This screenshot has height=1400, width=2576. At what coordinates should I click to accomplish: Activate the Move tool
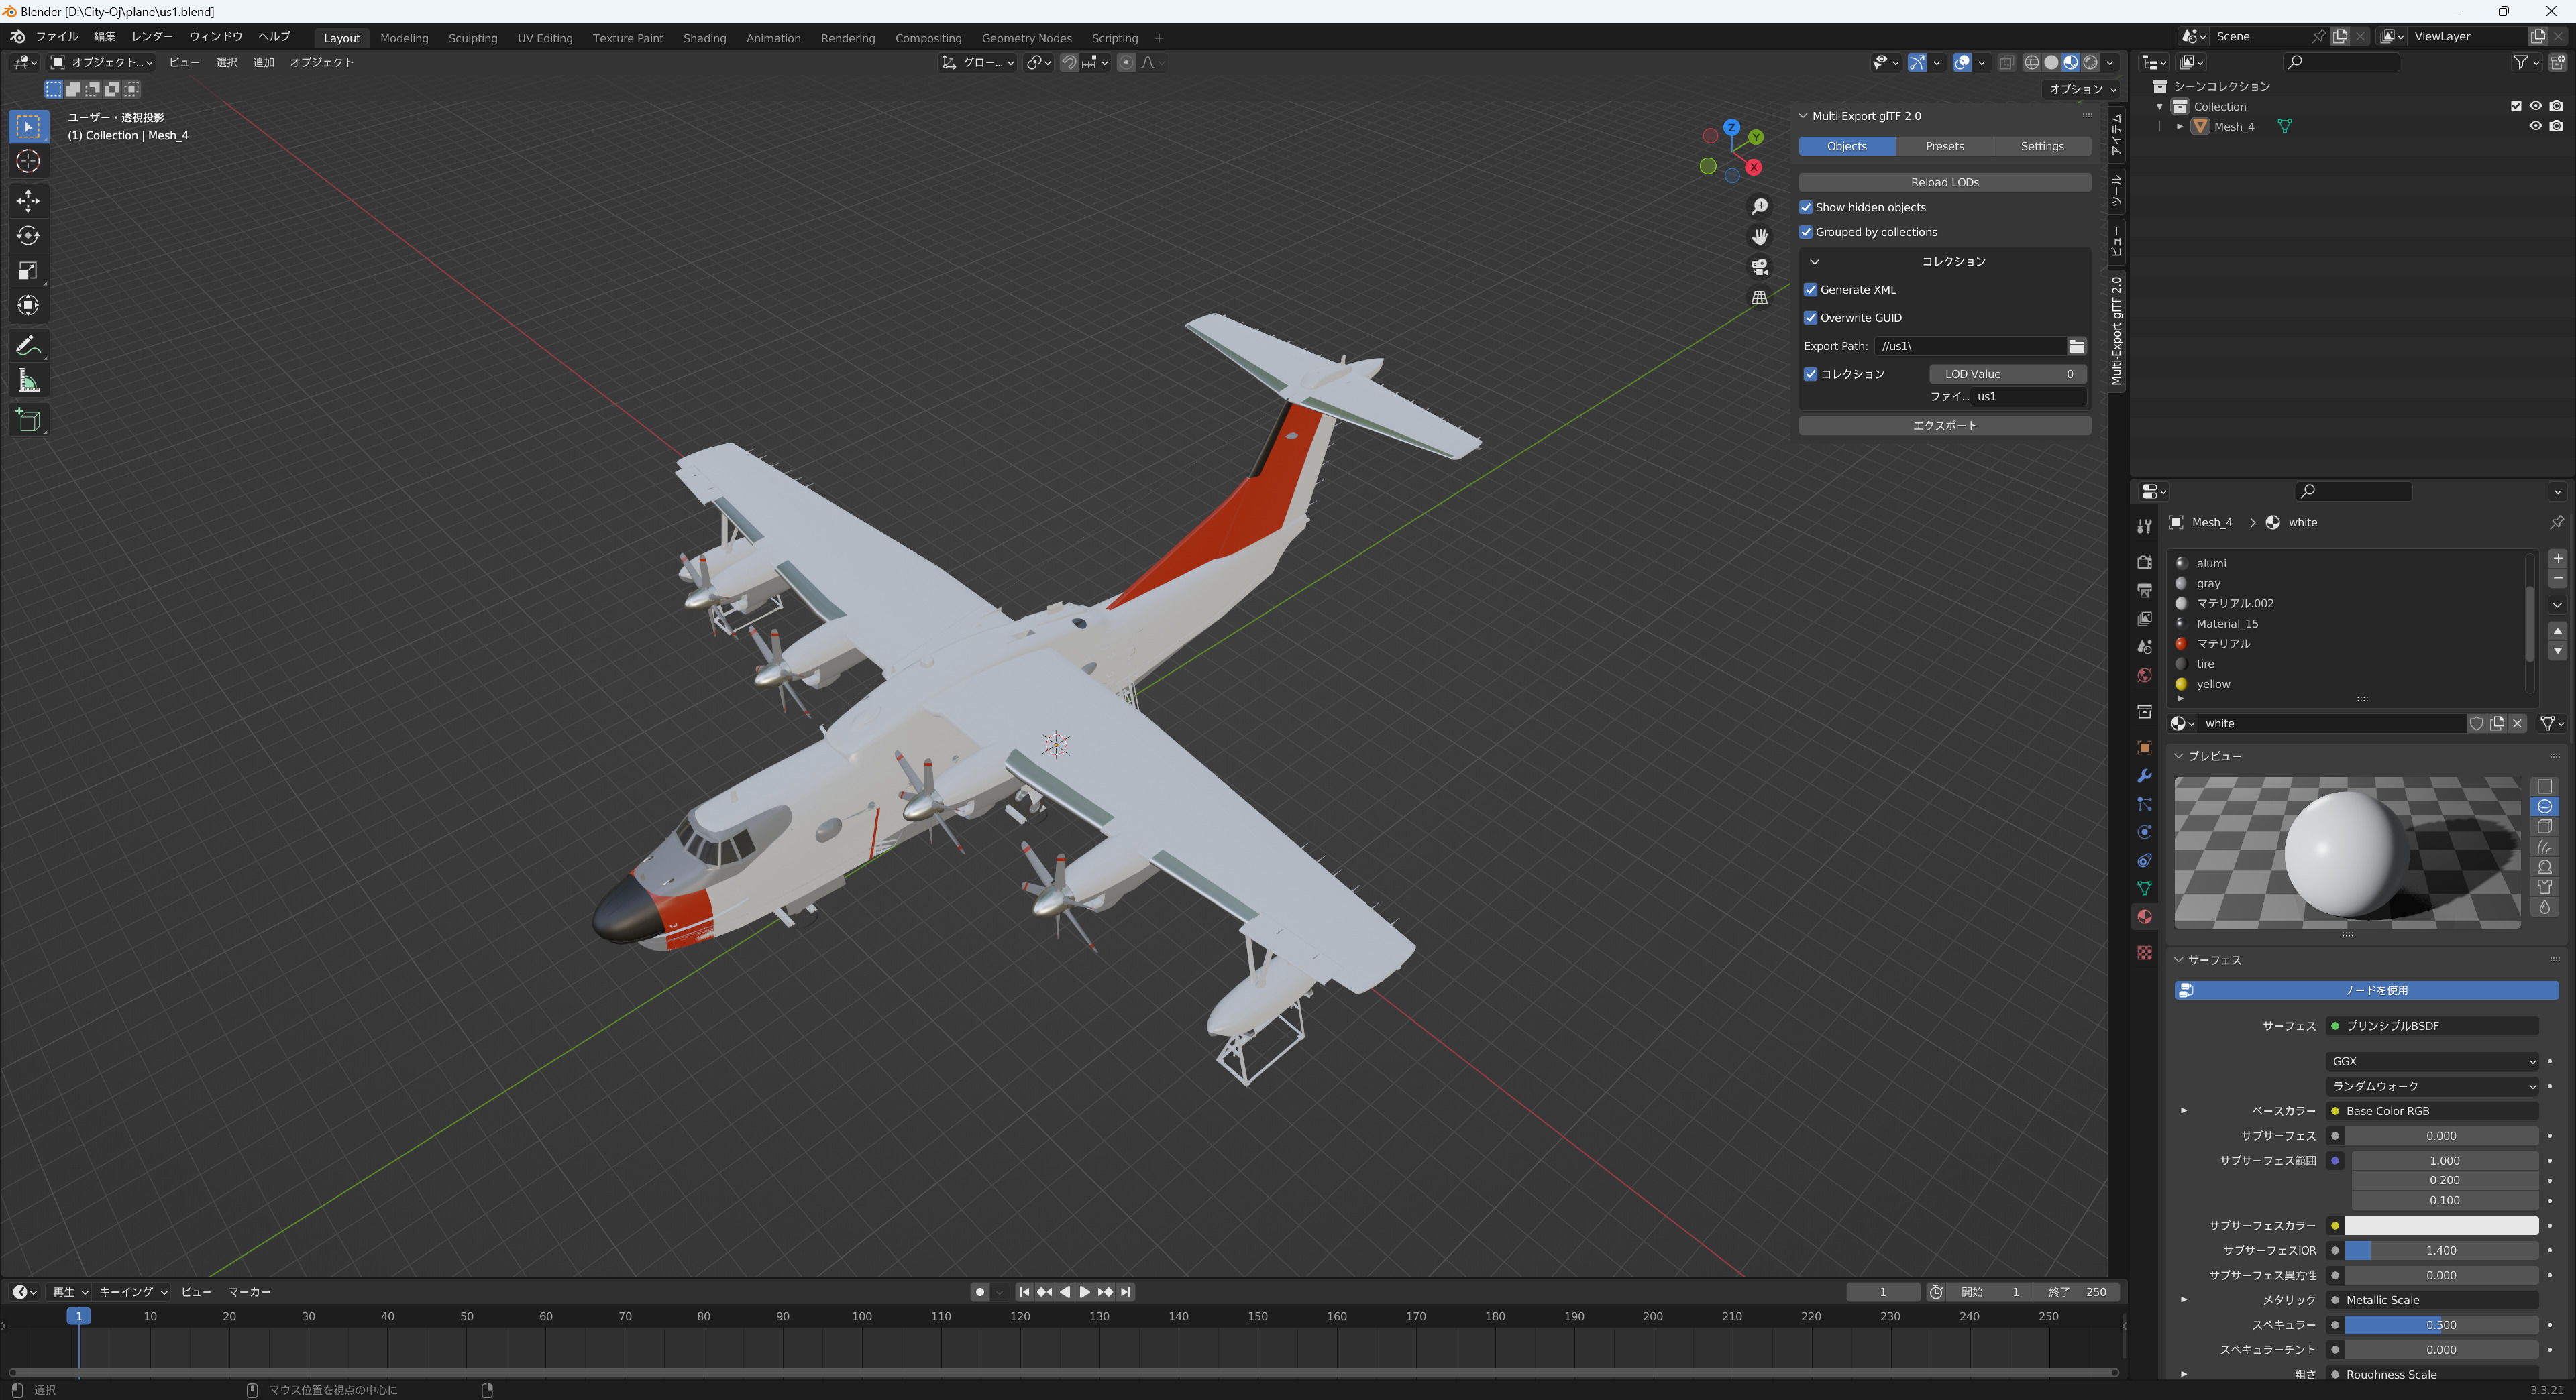click(x=28, y=201)
